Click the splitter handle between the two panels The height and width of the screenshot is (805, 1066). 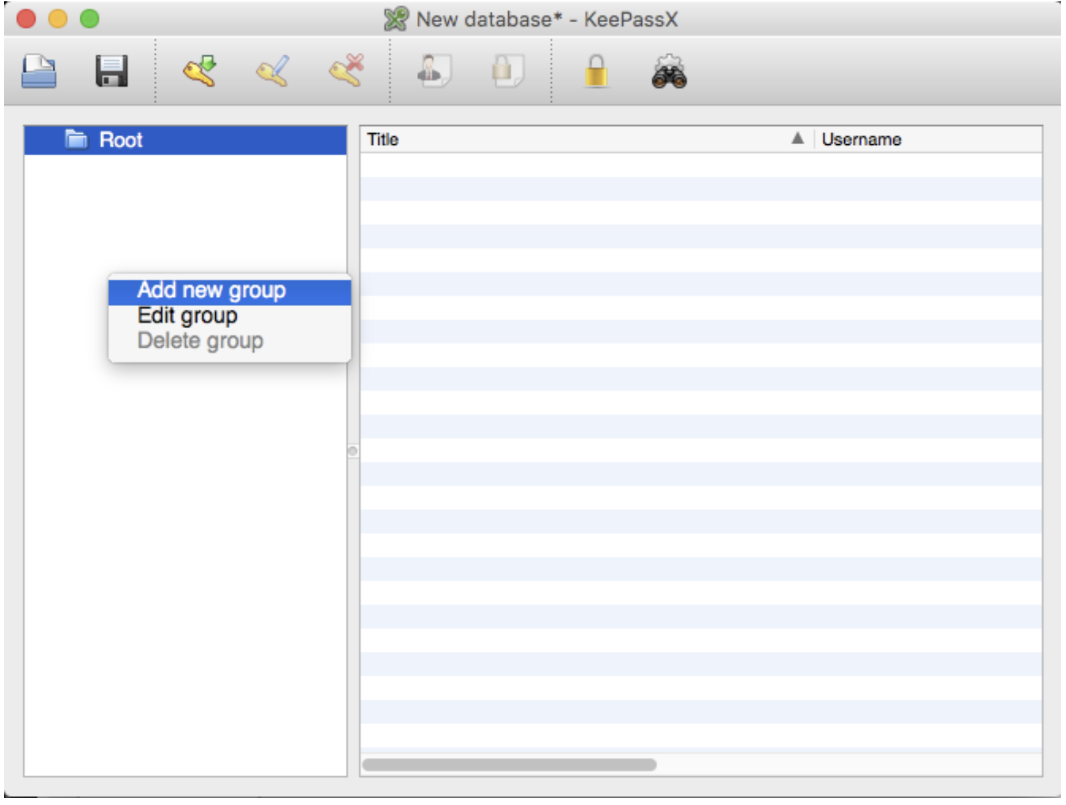(353, 451)
